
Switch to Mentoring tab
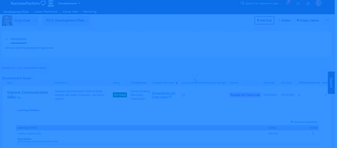(90, 12)
